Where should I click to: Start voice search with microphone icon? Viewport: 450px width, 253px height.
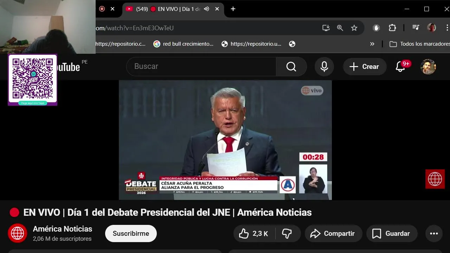click(324, 66)
